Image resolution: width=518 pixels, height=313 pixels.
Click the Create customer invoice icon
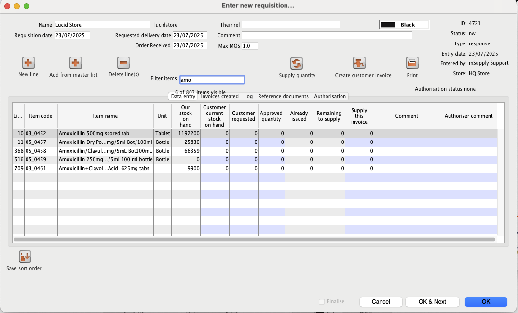point(358,63)
